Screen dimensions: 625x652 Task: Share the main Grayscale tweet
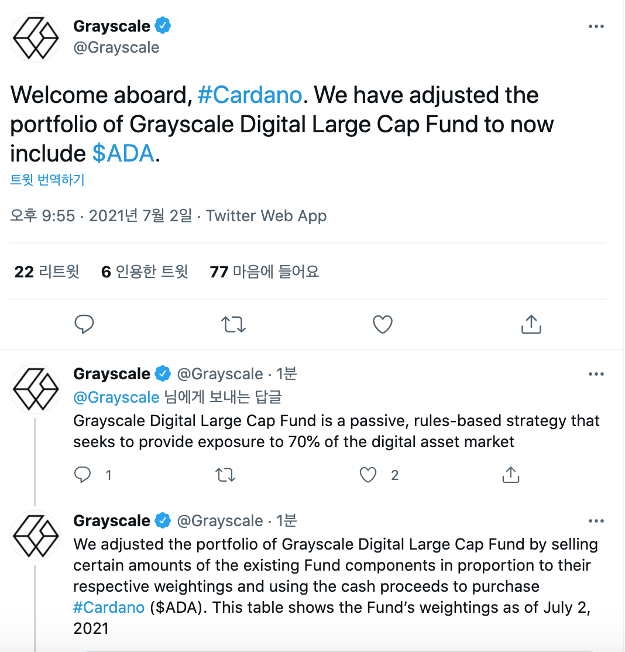(x=531, y=324)
